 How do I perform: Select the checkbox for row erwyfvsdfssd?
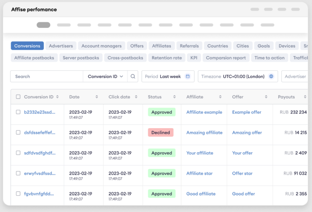pos(18,173)
